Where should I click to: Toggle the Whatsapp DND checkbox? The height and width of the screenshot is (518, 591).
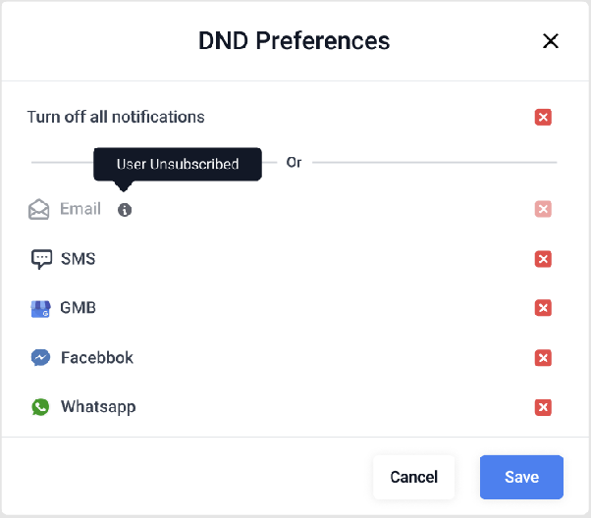tap(543, 407)
